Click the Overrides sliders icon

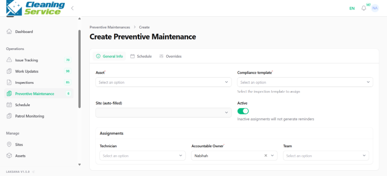[161, 56]
